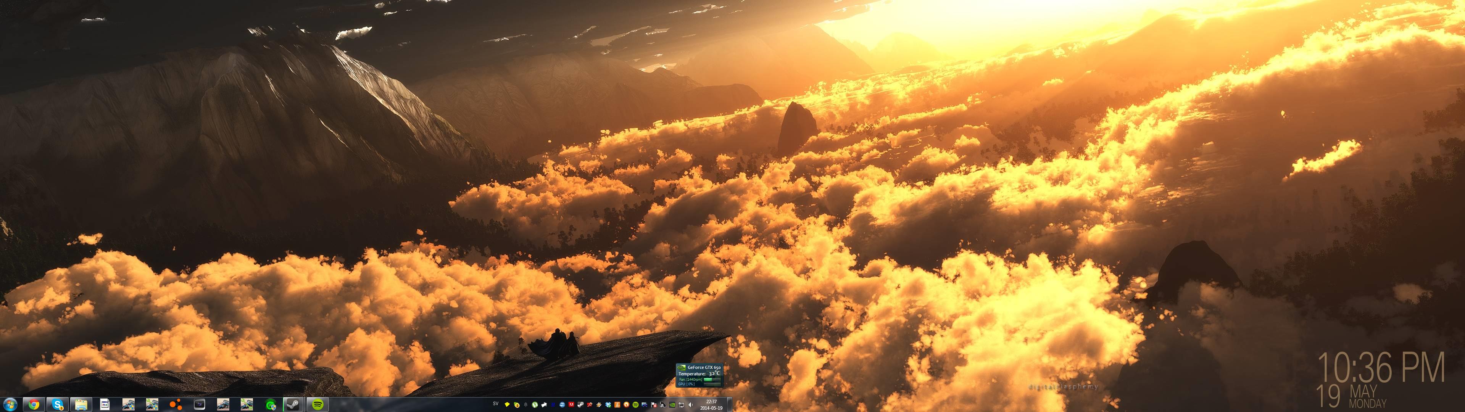Click NVIDIA logo in the GPU gadget
Image resolution: width=1465 pixels, height=412 pixels.
click(x=682, y=368)
